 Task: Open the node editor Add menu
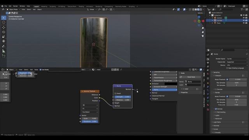pos(31,70)
